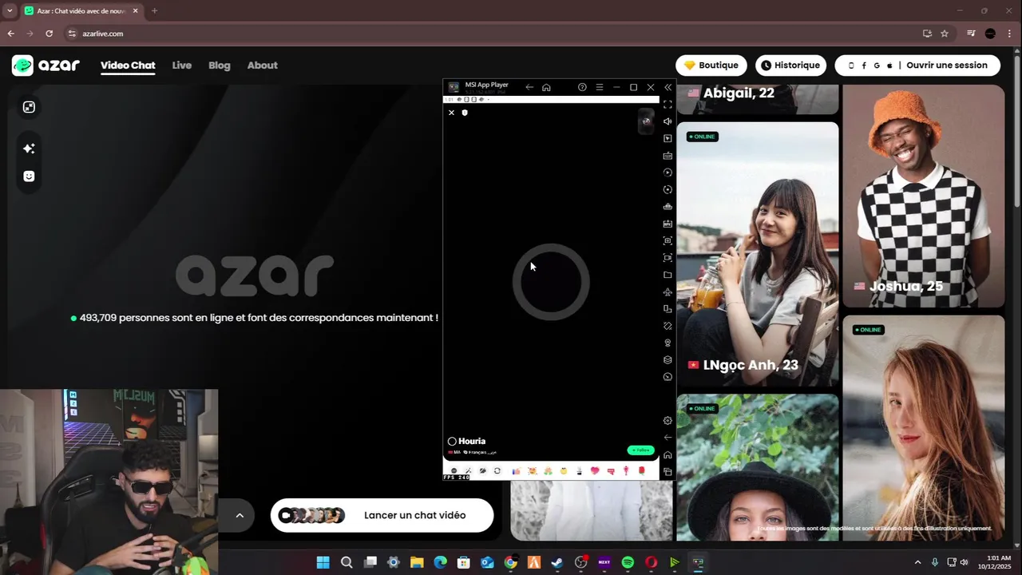Open the MSI App Player hamburger menu
Image resolution: width=1022 pixels, height=575 pixels.
pyautogui.click(x=600, y=87)
